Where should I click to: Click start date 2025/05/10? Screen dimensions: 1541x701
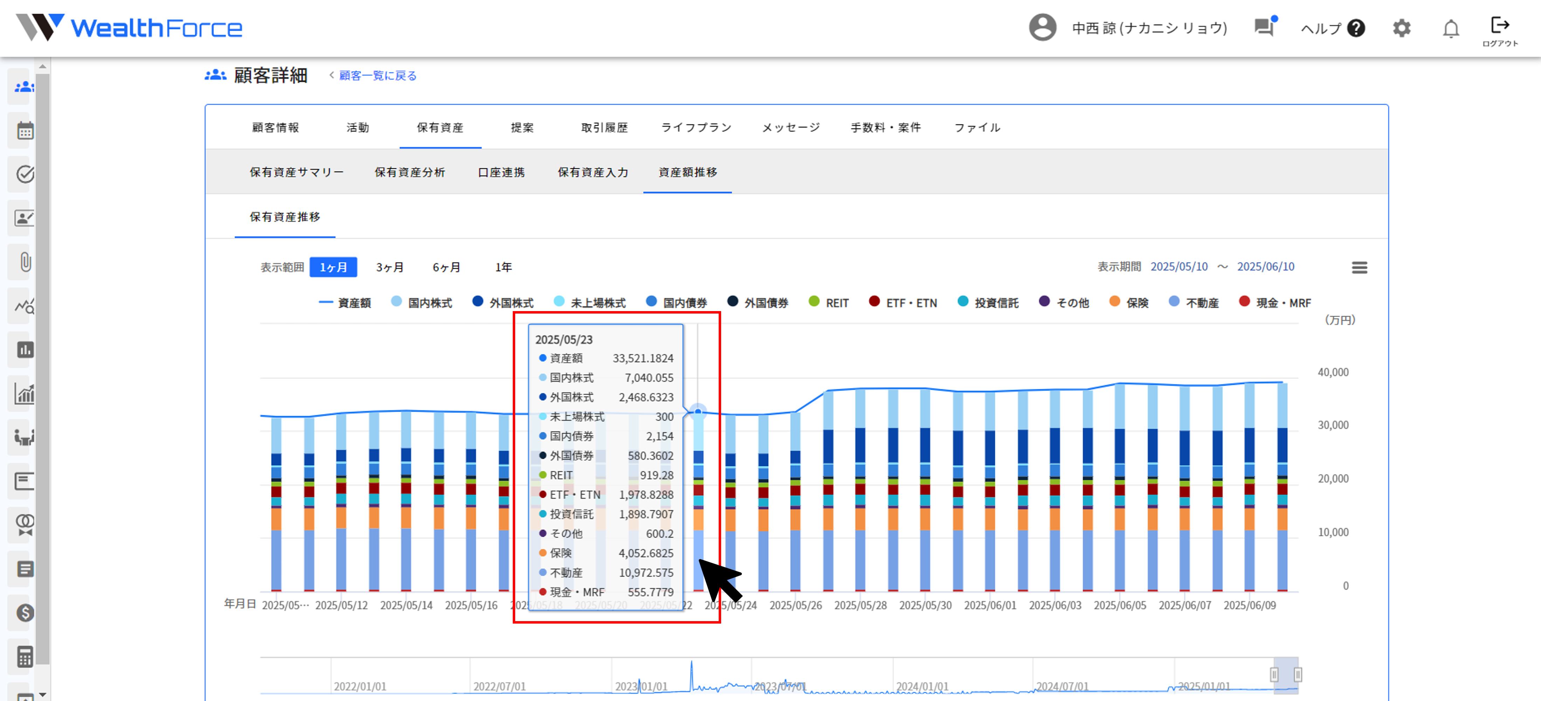(1179, 266)
